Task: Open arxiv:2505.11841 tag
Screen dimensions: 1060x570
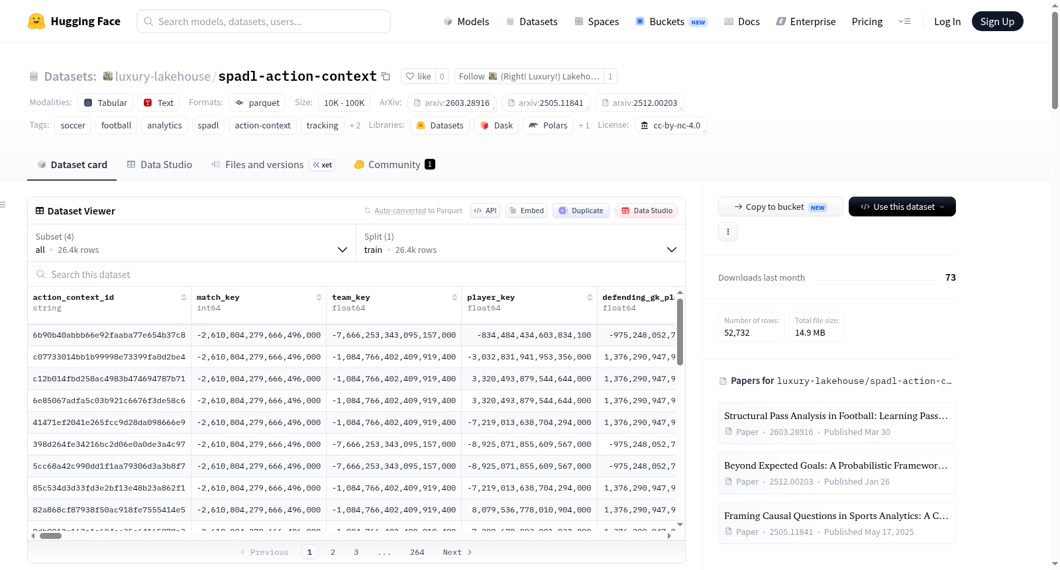Action: pyautogui.click(x=545, y=103)
